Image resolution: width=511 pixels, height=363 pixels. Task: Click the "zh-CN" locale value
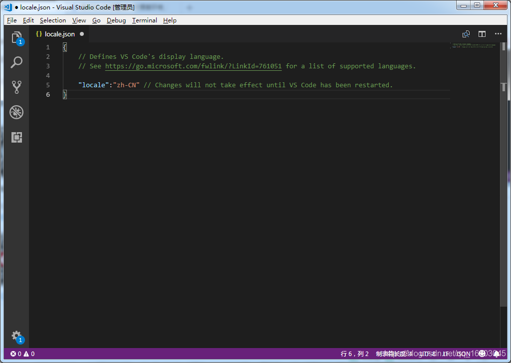[126, 85]
